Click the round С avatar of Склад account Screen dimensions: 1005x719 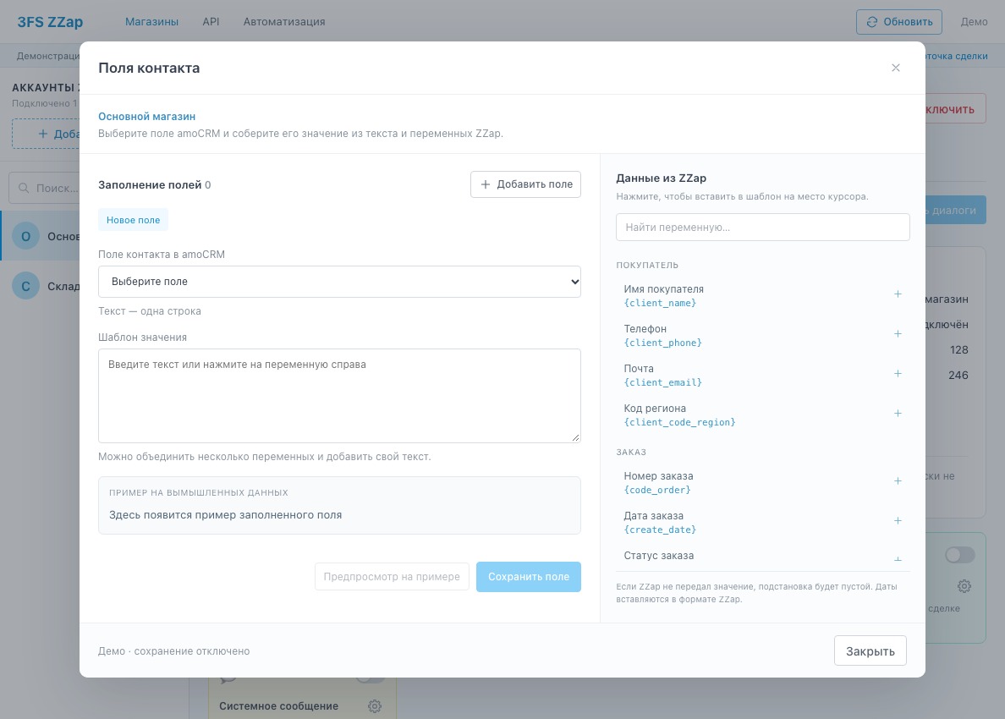tap(25, 286)
